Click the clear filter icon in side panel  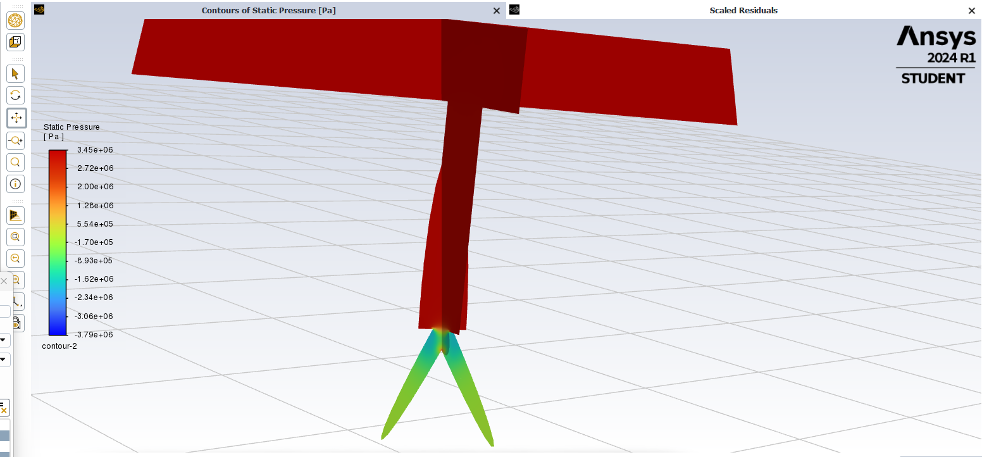click(x=4, y=407)
